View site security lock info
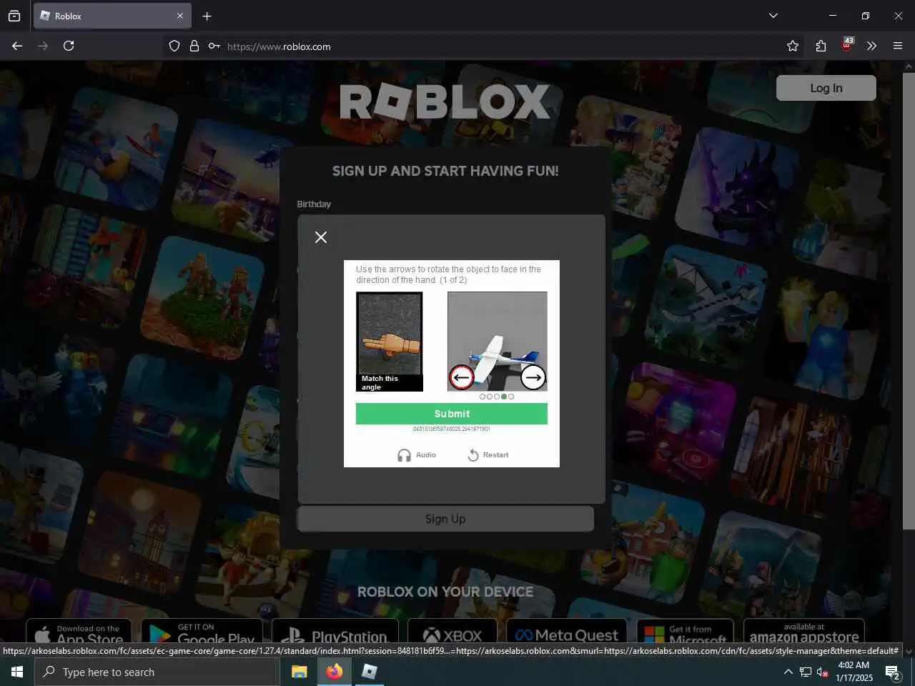 coord(194,46)
